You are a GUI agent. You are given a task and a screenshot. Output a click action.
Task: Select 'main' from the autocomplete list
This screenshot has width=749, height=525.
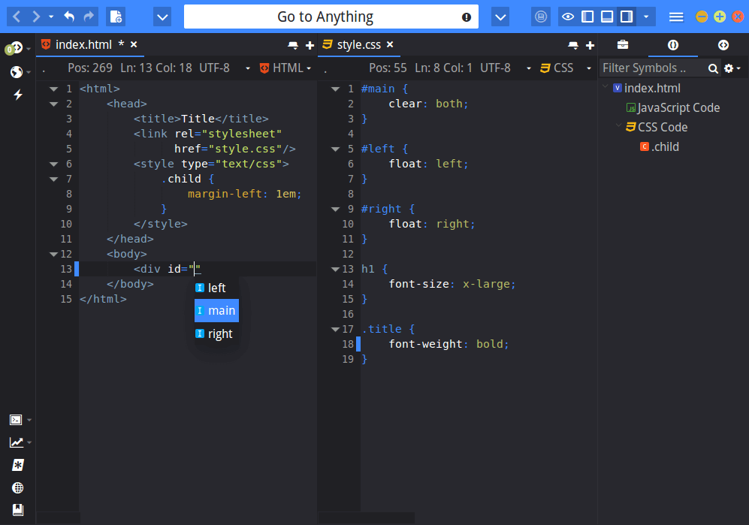pyautogui.click(x=216, y=310)
